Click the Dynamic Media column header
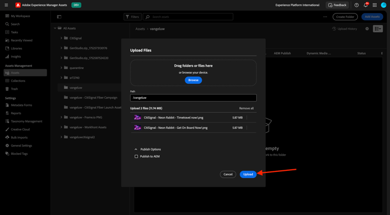The image size is (390, 215). pyautogui.click(x=319, y=53)
